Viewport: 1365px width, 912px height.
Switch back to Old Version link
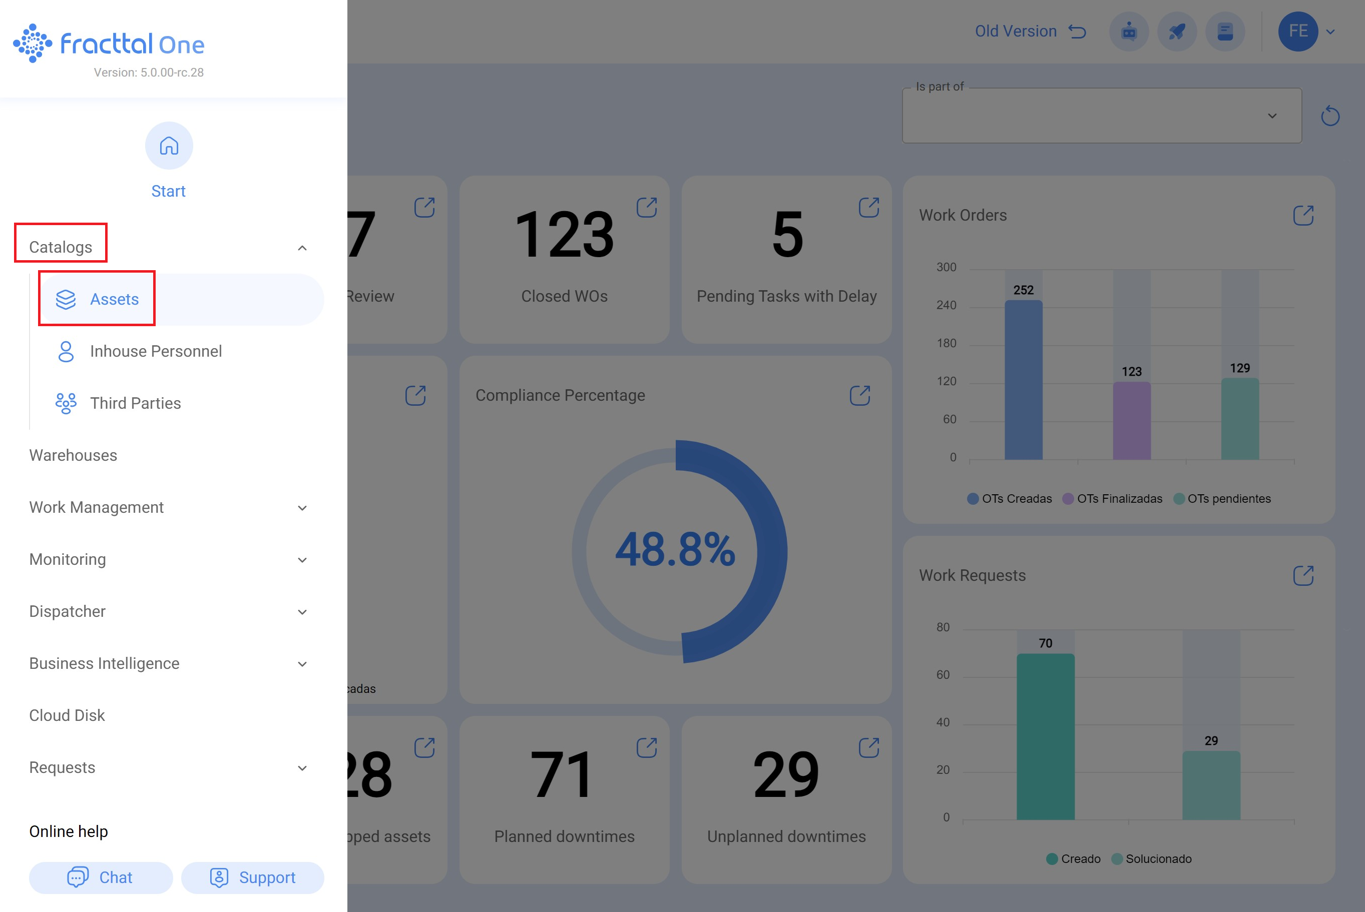pyautogui.click(x=1031, y=32)
